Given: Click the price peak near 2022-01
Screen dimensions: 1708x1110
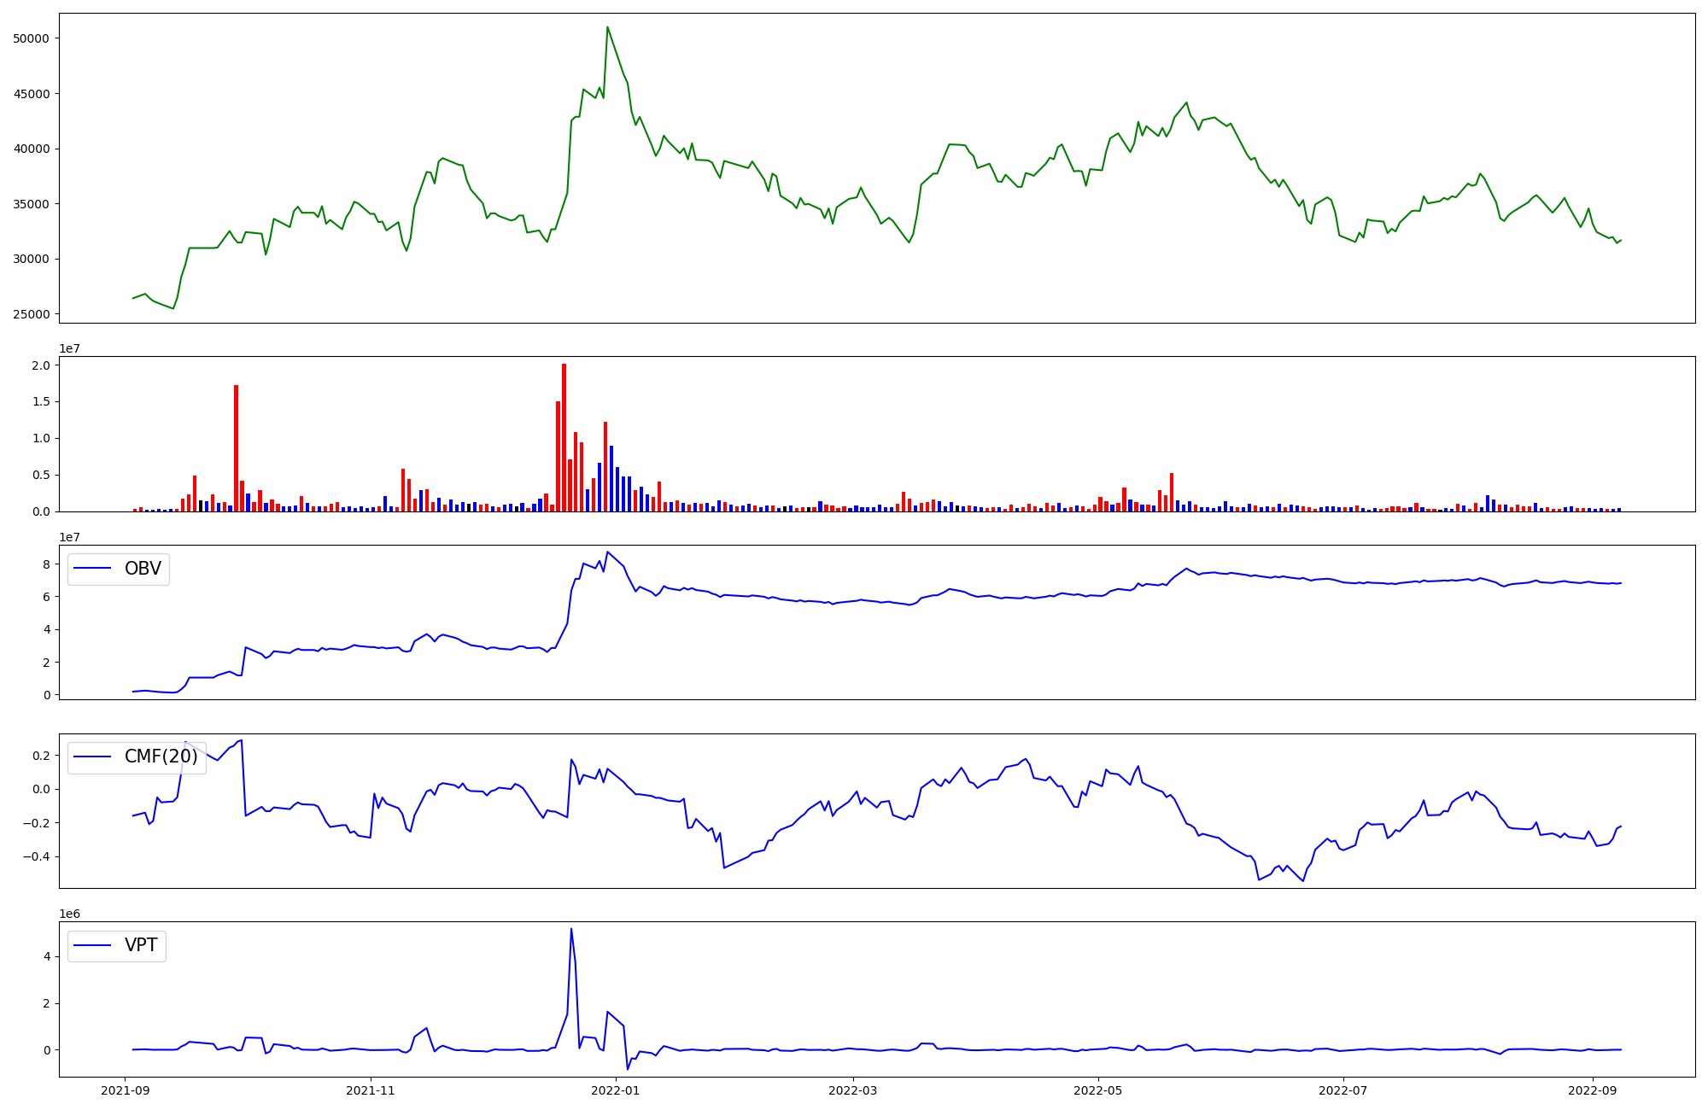Looking at the screenshot, I should point(607,27).
